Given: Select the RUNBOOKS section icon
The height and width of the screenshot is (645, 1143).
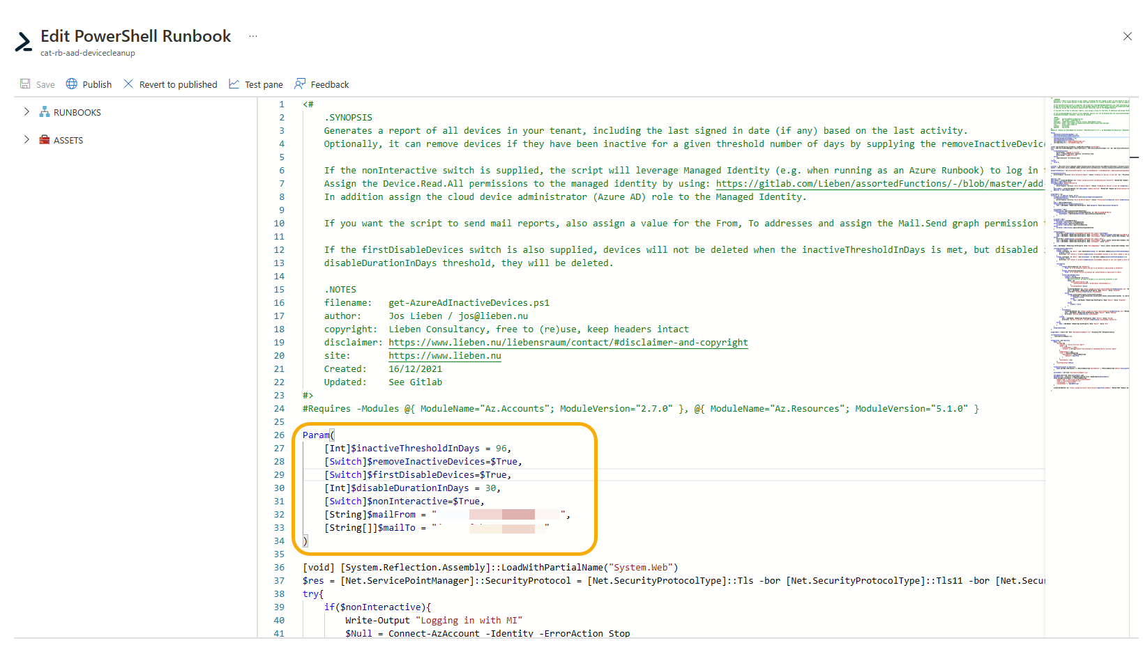Looking at the screenshot, I should (44, 111).
